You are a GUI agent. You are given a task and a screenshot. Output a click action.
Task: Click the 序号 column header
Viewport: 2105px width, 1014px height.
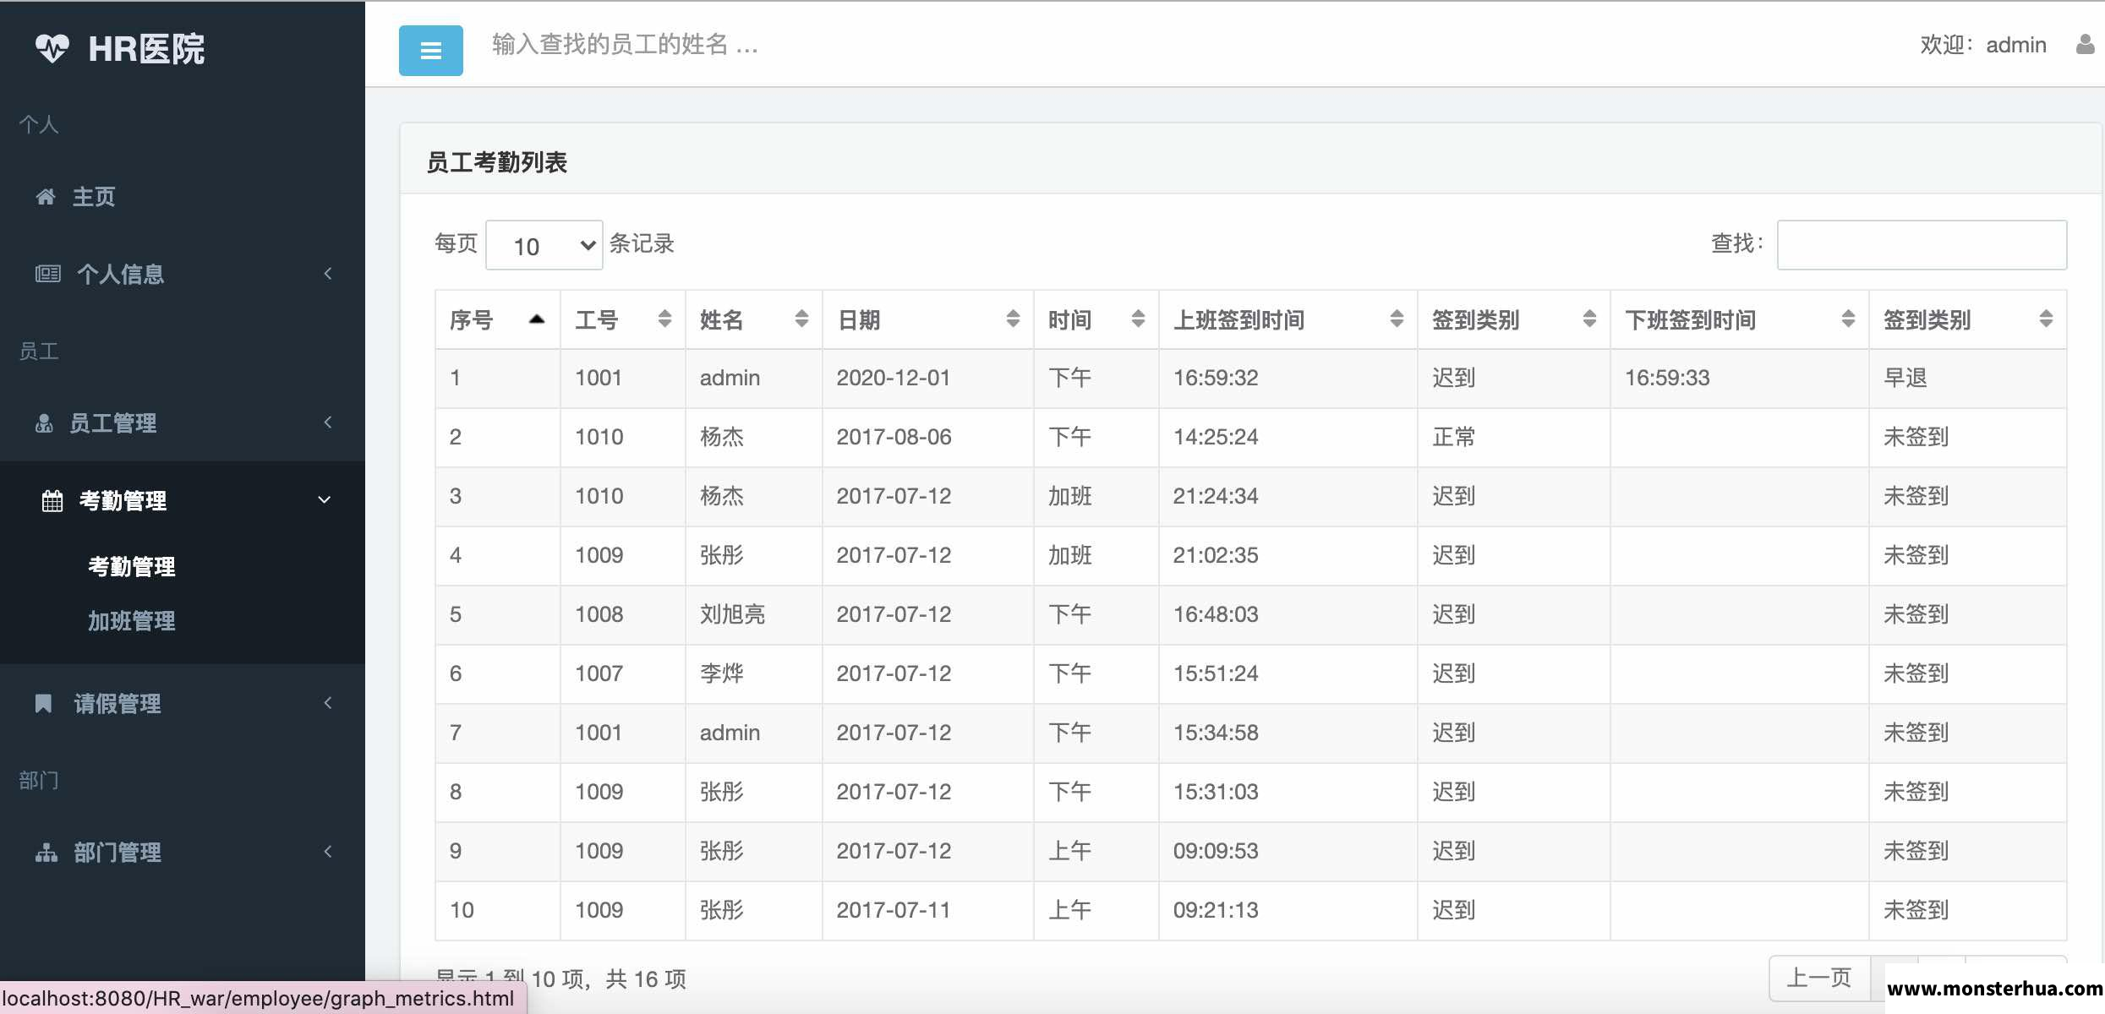coord(497,319)
